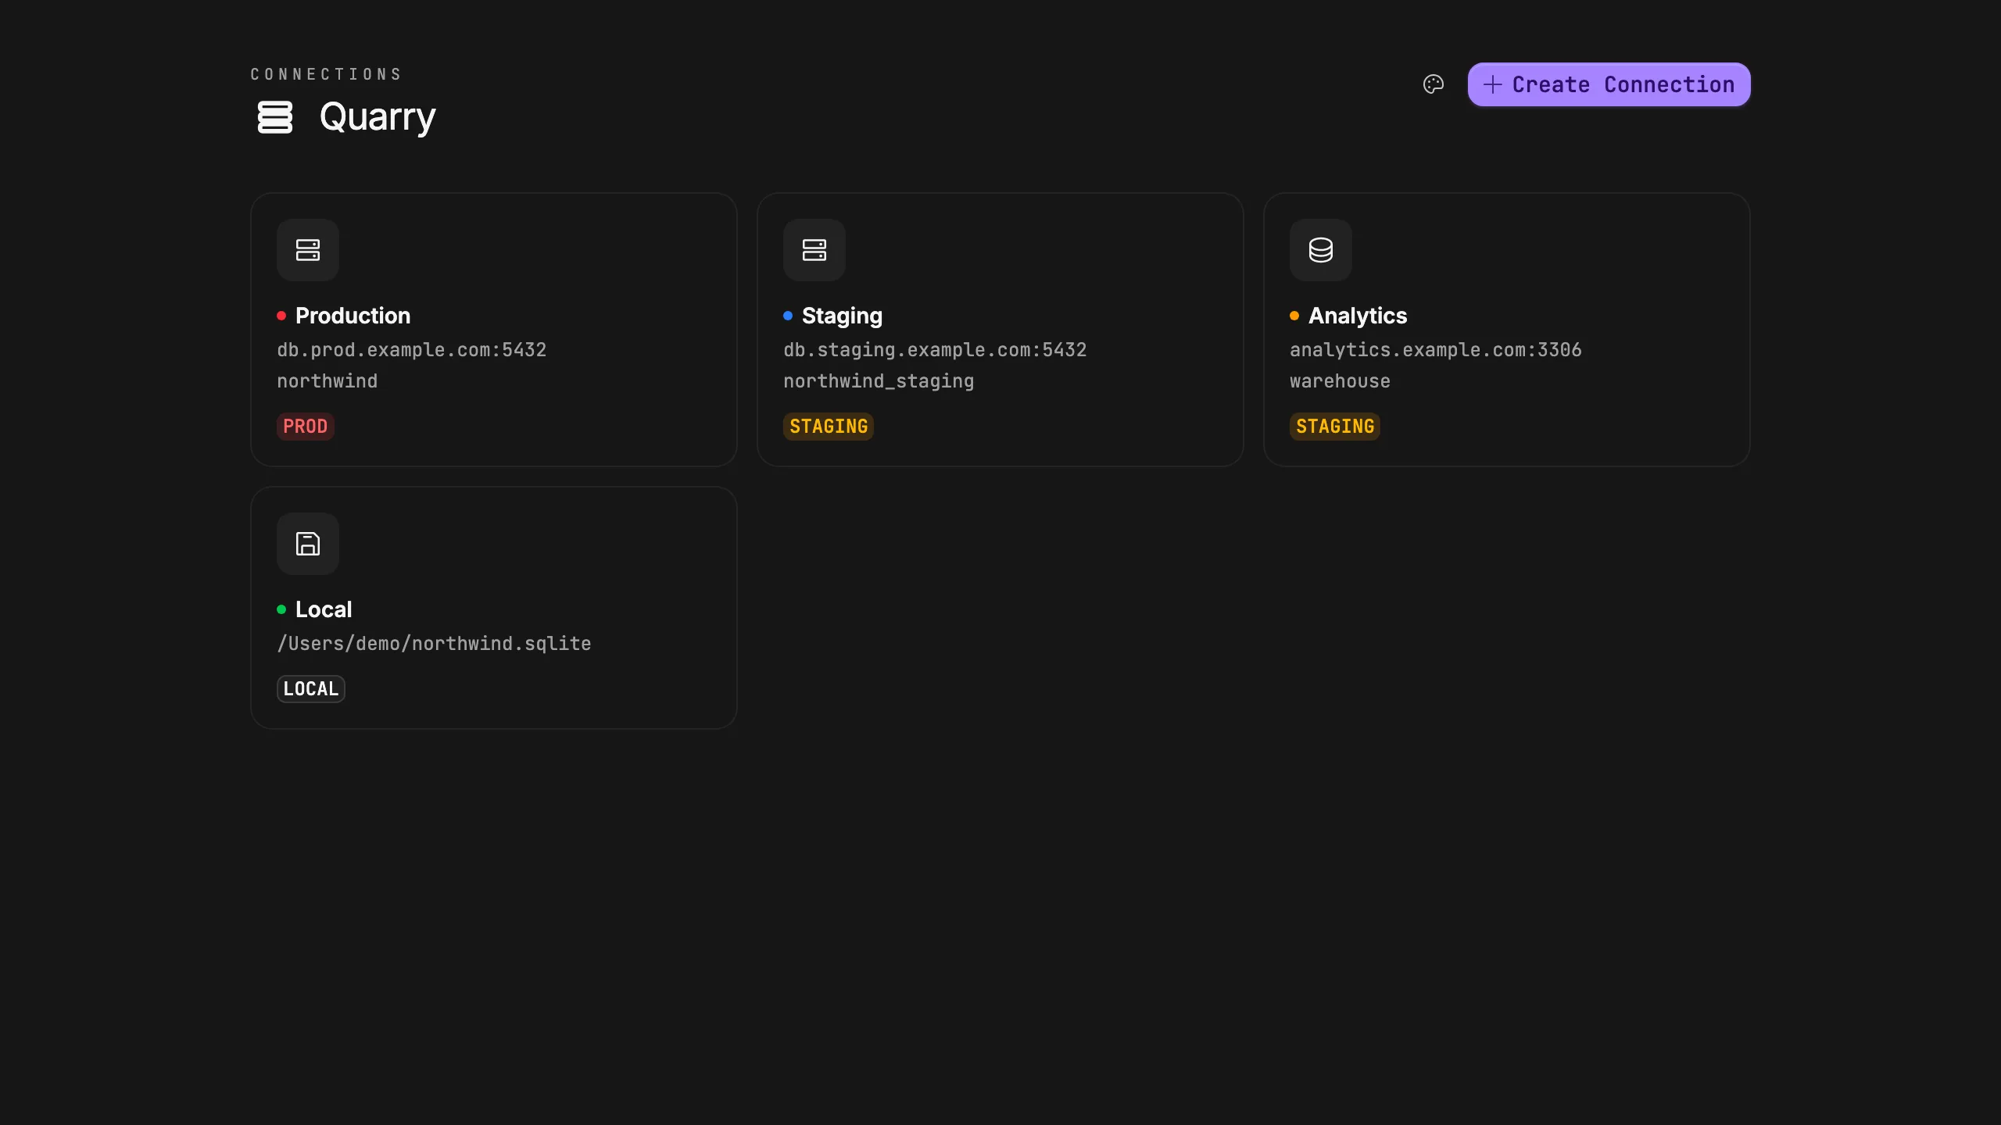Open the Analytics connection title
The image size is (2001, 1125).
tap(1358, 316)
